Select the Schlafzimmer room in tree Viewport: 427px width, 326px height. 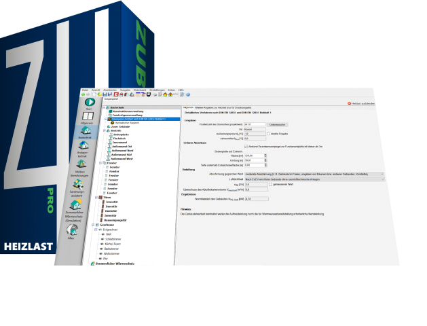pos(113,239)
